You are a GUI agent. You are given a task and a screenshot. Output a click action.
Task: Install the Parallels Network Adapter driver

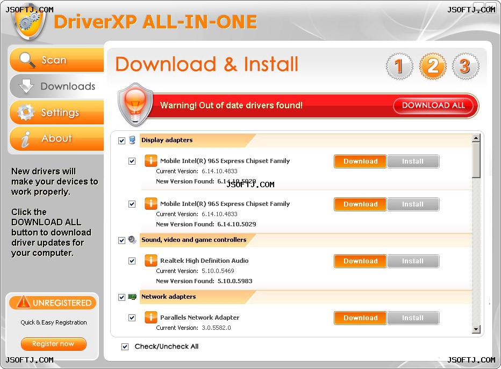tap(413, 318)
